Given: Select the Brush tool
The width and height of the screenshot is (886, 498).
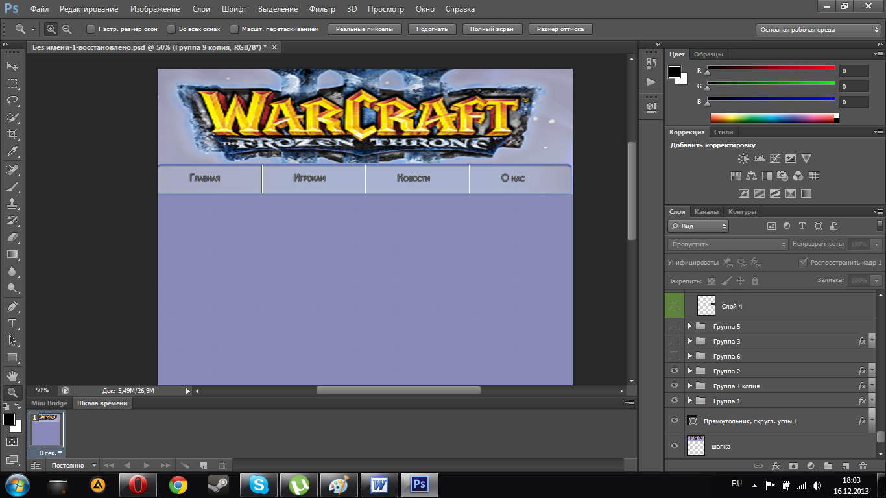Looking at the screenshot, I should pyautogui.click(x=12, y=187).
